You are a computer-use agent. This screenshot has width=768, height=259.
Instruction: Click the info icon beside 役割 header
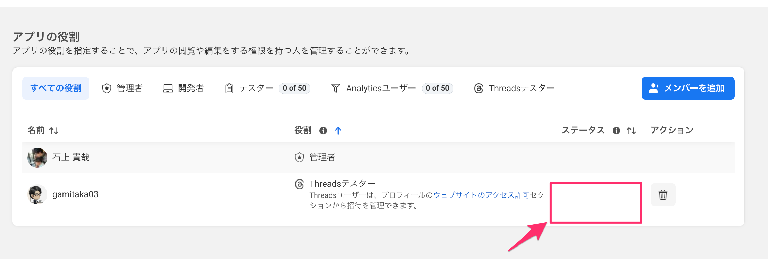coord(323,131)
